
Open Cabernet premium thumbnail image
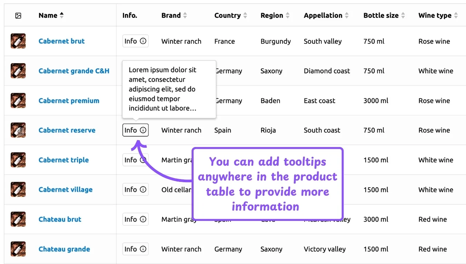click(x=18, y=100)
